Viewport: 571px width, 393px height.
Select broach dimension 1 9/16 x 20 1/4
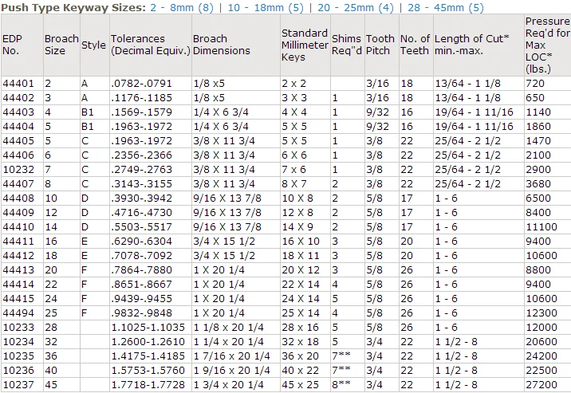pos(234,370)
